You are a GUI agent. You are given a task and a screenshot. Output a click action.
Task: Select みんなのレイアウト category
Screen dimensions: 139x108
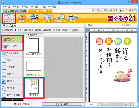tap(12, 39)
